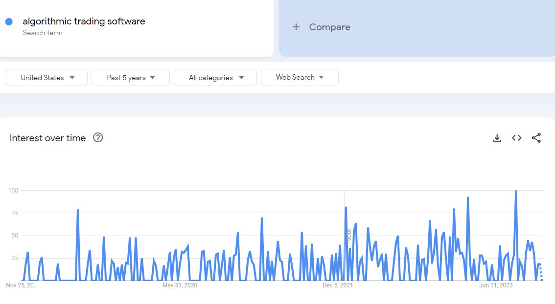Click the plus icon in the Compare box
The height and width of the screenshot is (304, 555).
click(296, 27)
